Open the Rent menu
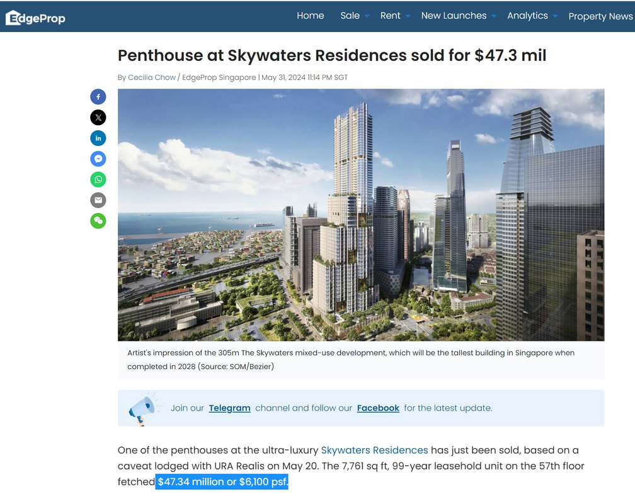Screen dimensions: 635x503 pyautogui.click(x=390, y=16)
